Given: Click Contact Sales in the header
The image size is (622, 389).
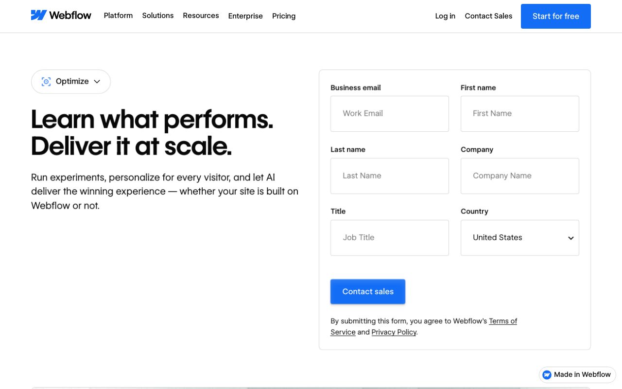Looking at the screenshot, I should 488,16.
